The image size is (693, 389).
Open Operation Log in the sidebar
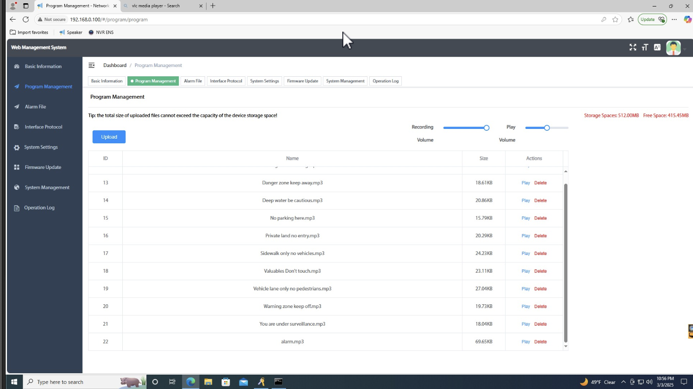point(39,208)
